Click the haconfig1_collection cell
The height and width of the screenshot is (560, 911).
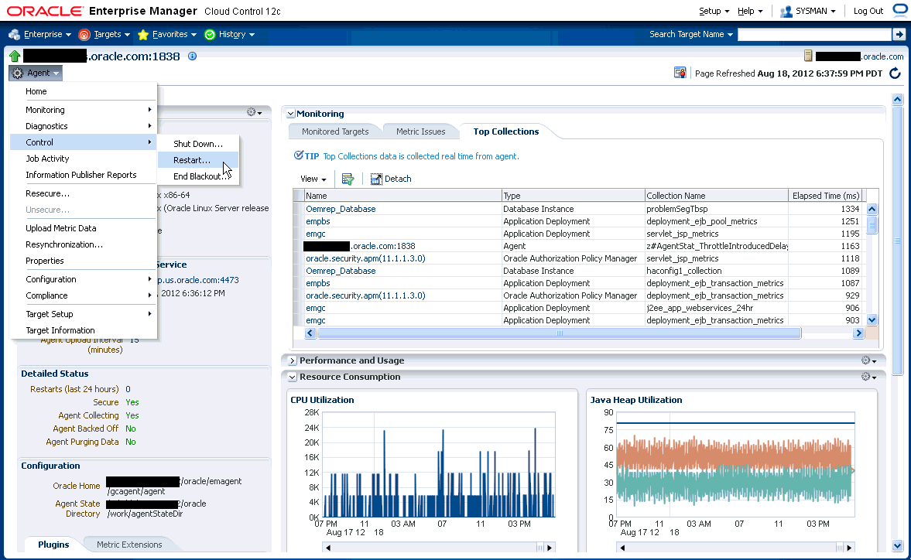(x=717, y=271)
